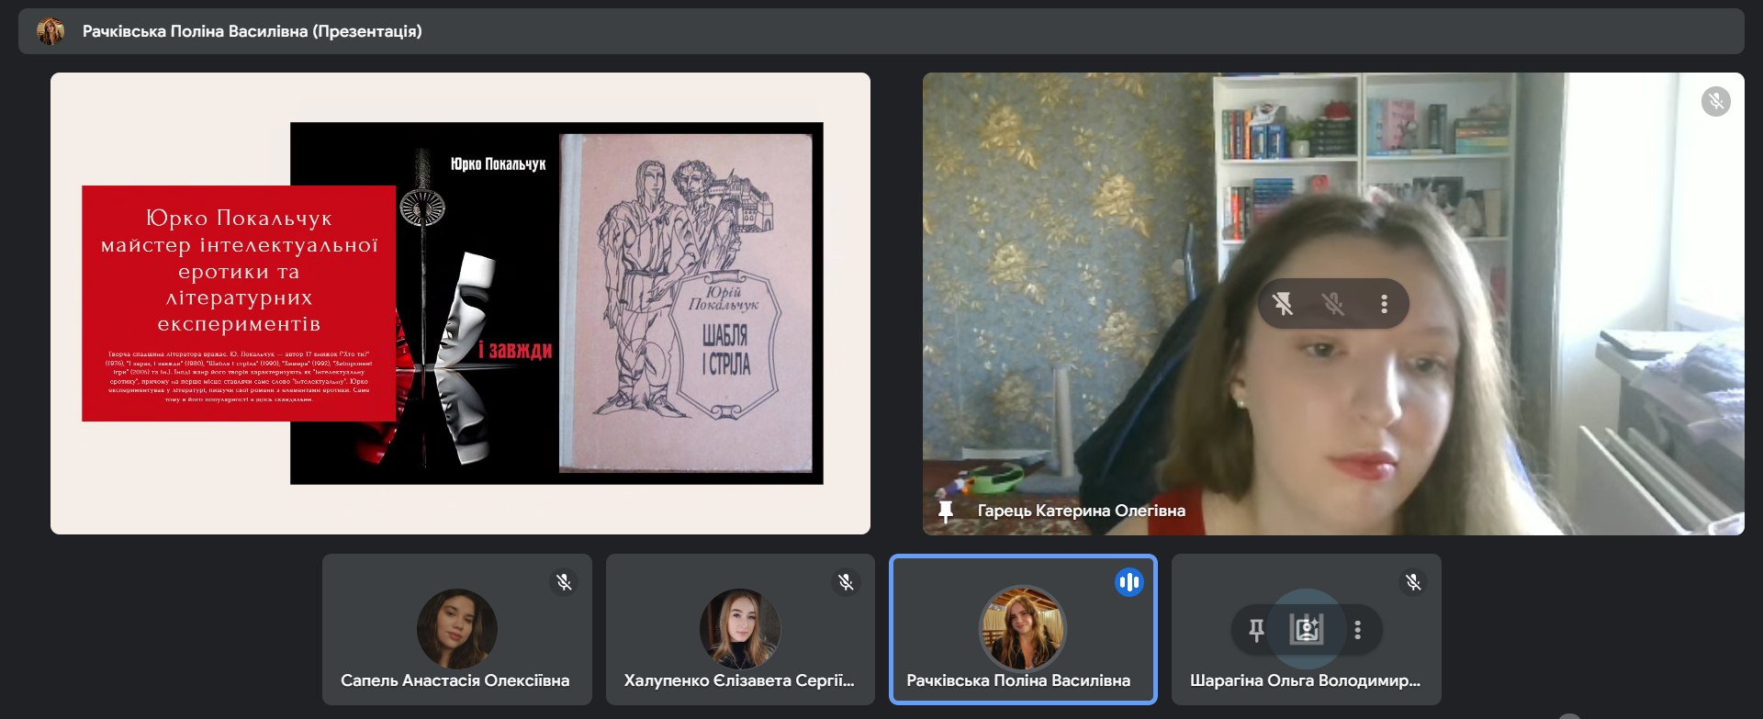Click pin icon beside Гарець Катерина Олегівна name
1763x719 pixels.
click(x=946, y=511)
